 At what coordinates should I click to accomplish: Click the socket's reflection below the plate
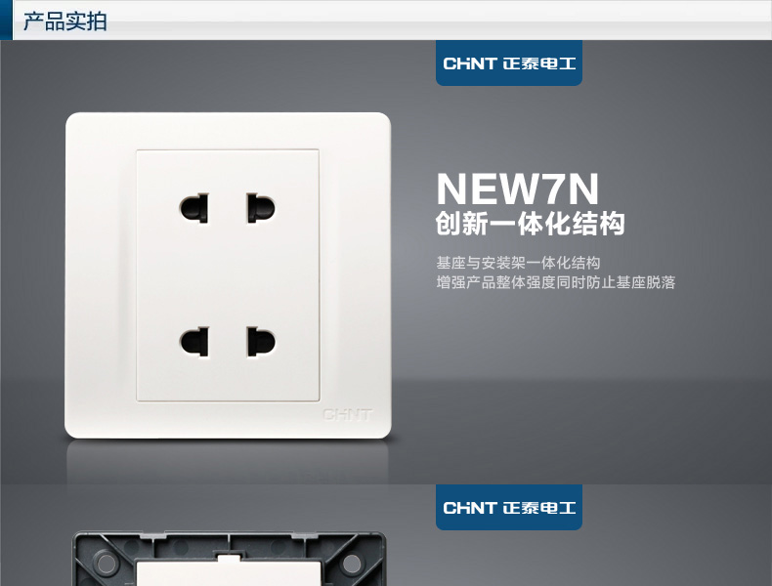point(228,462)
